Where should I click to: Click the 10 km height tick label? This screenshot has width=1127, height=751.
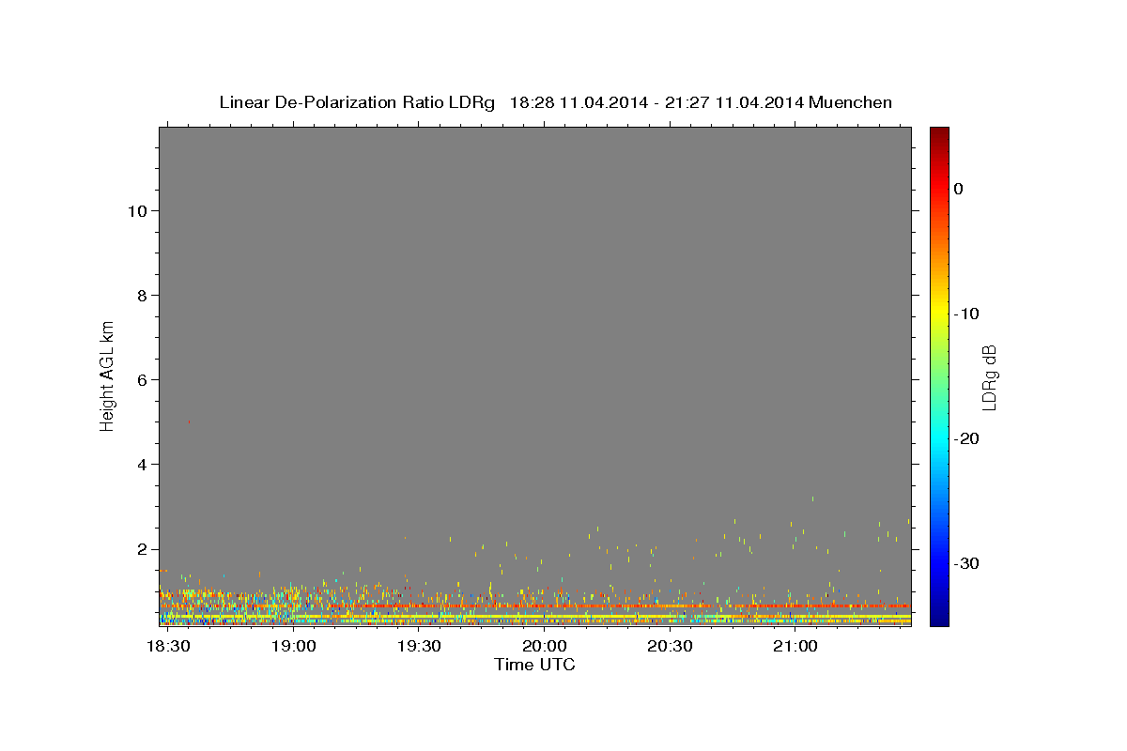[x=134, y=210]
